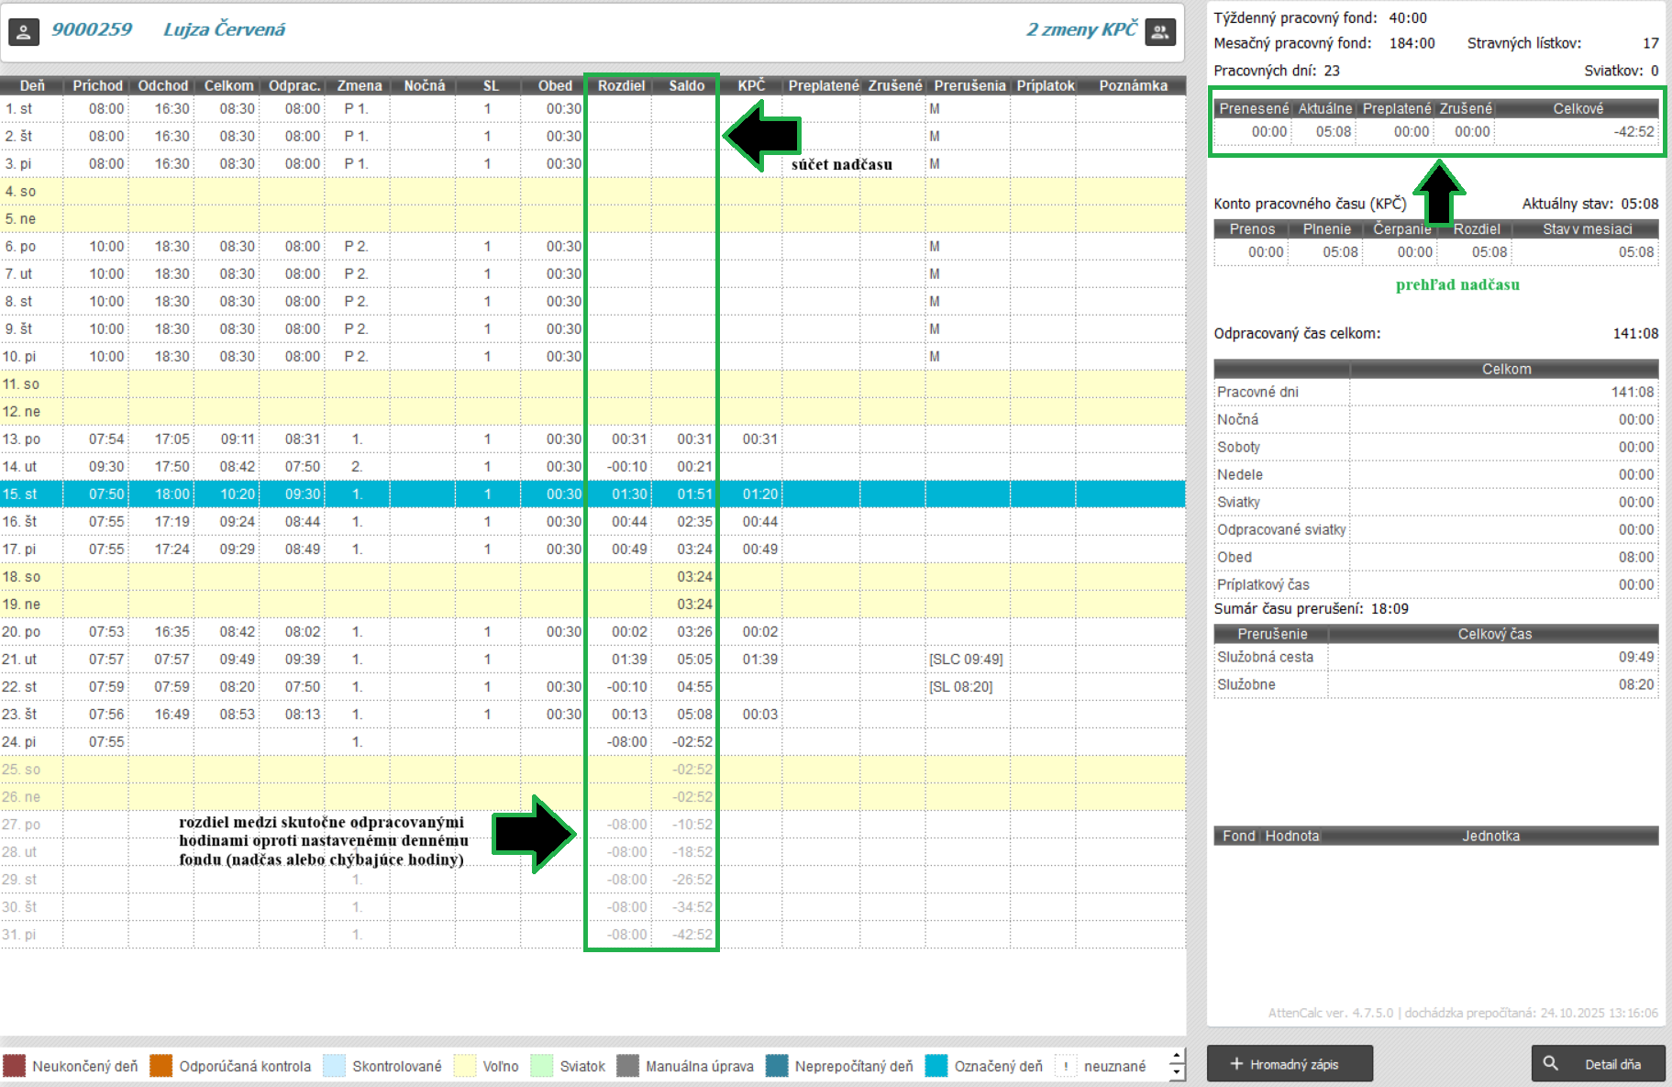Click the magnifier icon on Detail dňa

(x=1551, y=1063)
